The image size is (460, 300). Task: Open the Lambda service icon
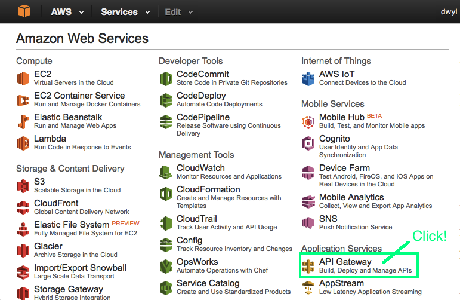(23, 143)
